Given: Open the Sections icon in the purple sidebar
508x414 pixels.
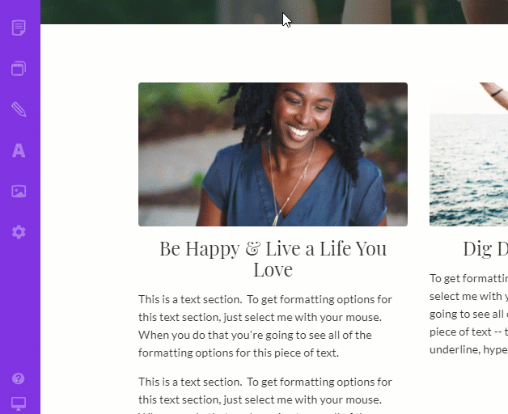Looking at the screenshot, I should (x=19, y=69).
